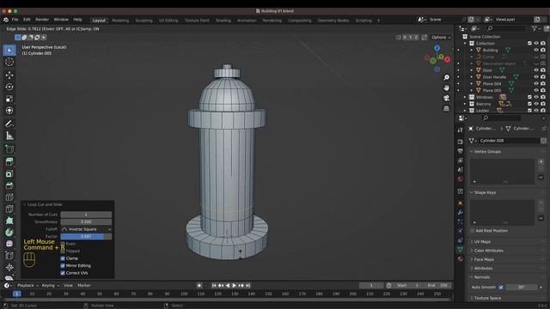Exclude the Windows collection checkbox

[529, 97]
